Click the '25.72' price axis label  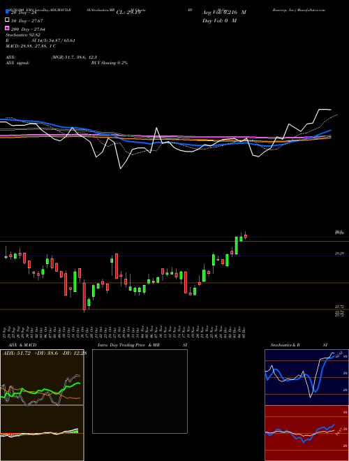pos(340,307)
